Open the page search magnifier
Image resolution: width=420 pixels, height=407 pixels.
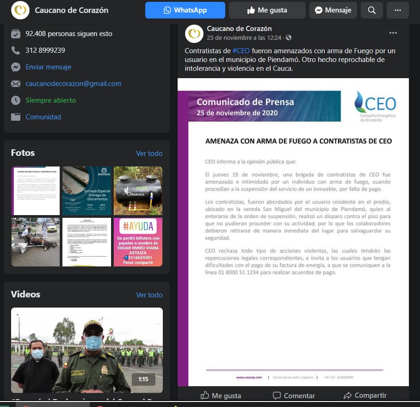pos(371,10)
